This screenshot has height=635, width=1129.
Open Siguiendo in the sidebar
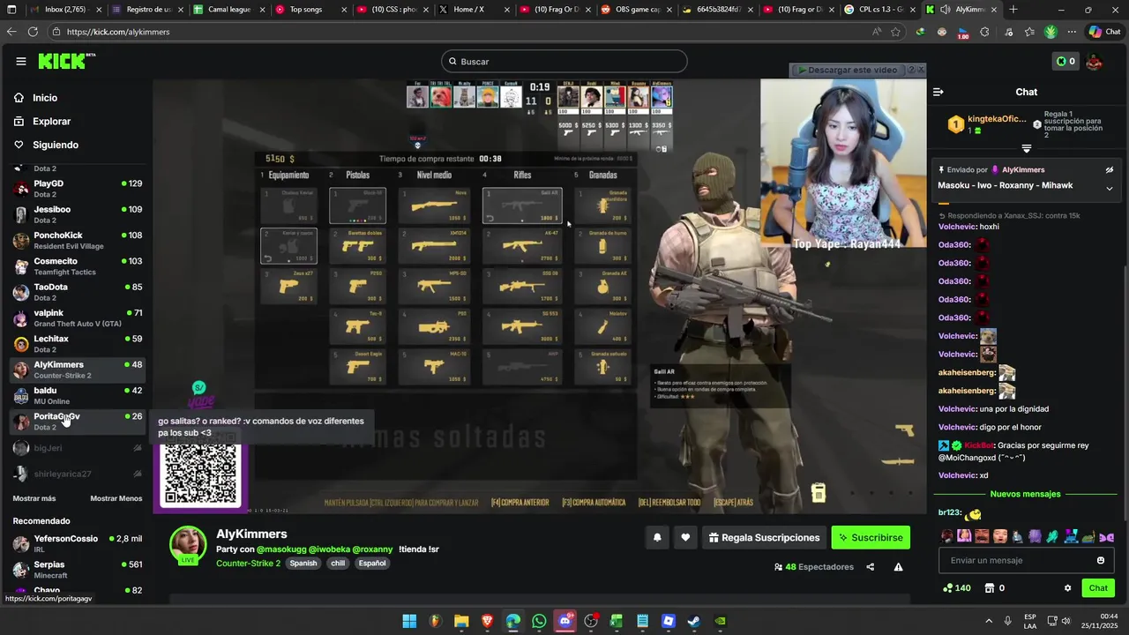coord(56,145)
